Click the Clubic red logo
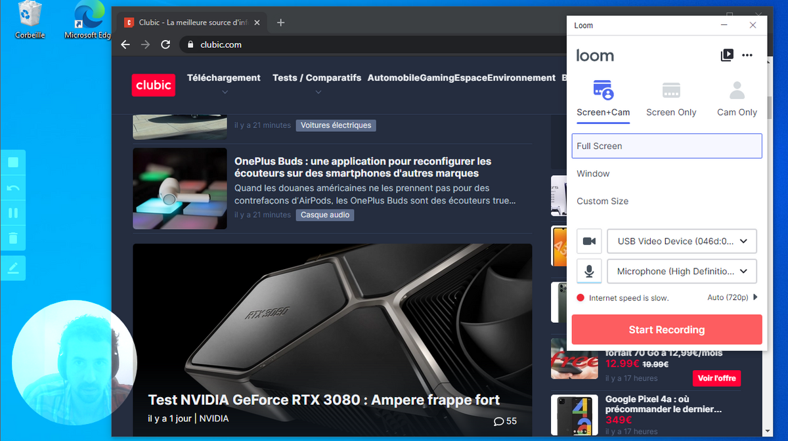The width and height of the screenshot is (788, 441). coord(154,85)
